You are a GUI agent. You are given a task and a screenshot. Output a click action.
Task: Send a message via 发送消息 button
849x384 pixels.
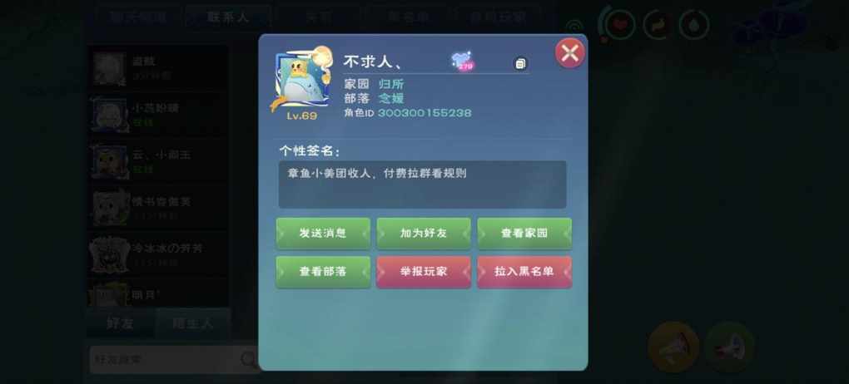(x=323, y=233)
